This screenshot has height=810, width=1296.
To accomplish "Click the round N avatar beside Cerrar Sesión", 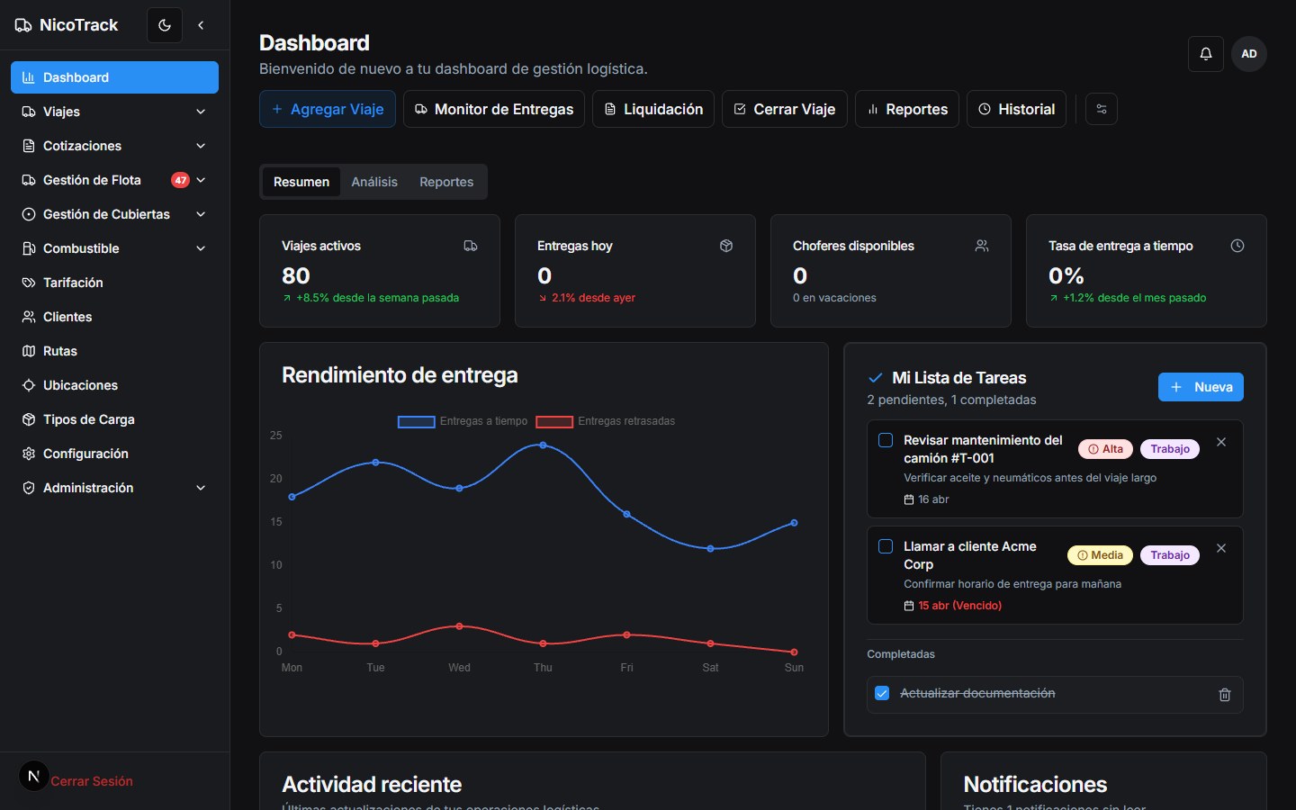I will pyautogui.click(x=33, y=776).
